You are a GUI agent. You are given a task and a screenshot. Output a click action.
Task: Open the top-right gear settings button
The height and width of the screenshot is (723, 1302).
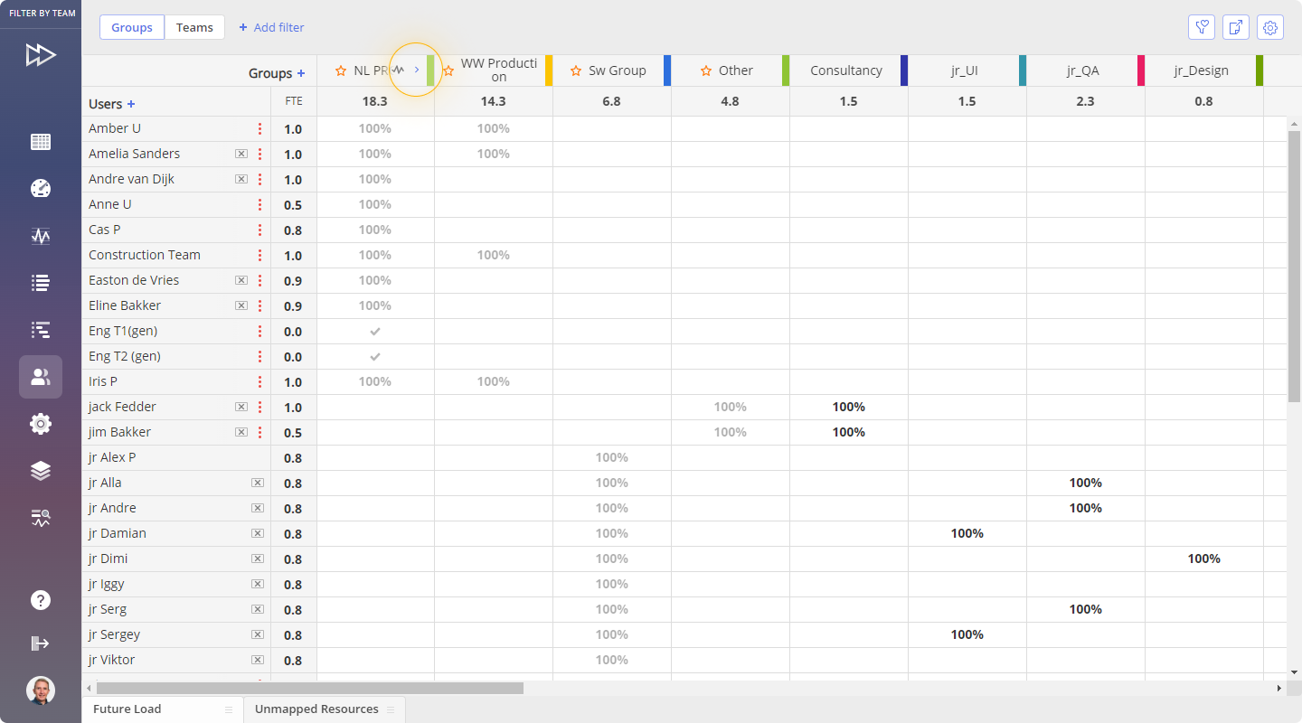(x=1270, y=28)
